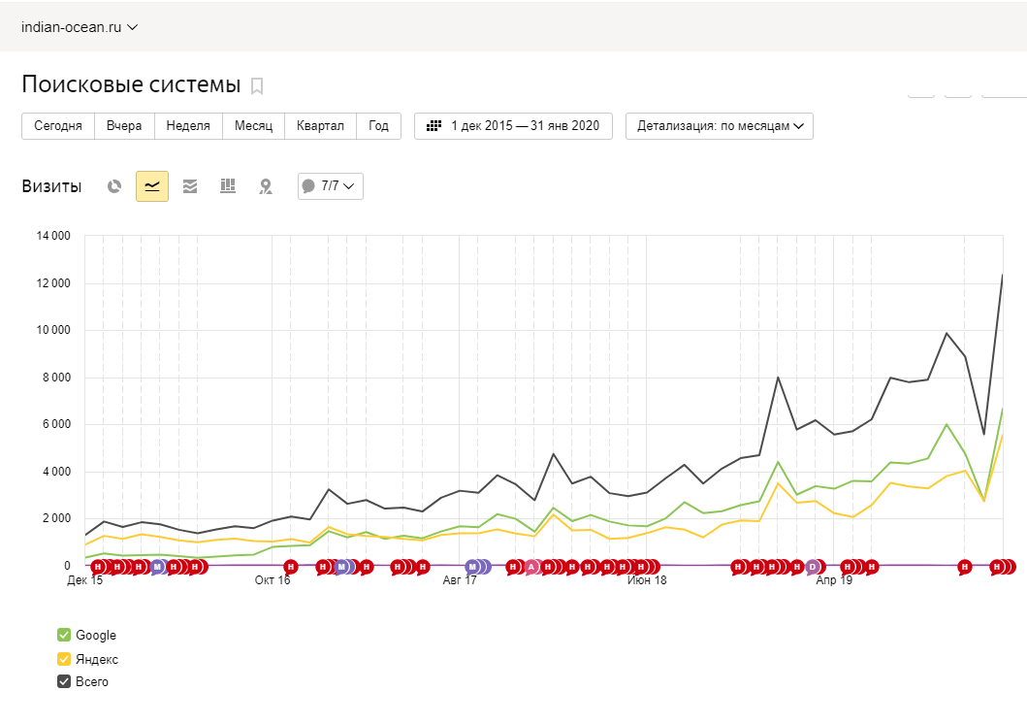Click the Google legend label
The width and height of the screenshot is (1027, 724).
tap(96, 635)
